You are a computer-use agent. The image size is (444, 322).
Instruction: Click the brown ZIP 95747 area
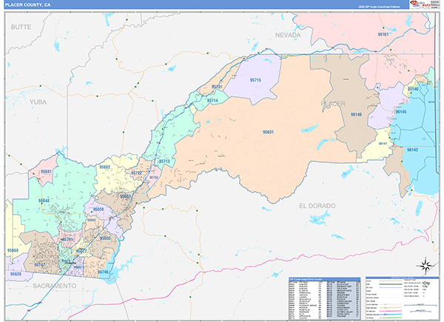tap(40, 264)
